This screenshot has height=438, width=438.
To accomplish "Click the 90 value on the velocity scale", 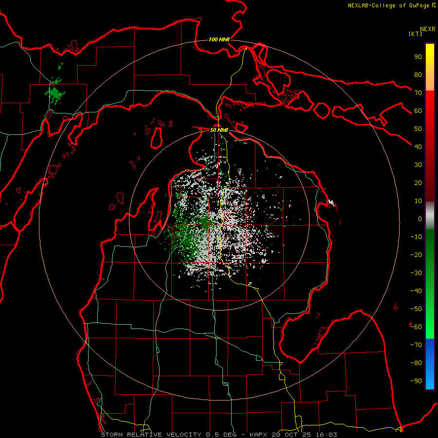I will [418, 57].
